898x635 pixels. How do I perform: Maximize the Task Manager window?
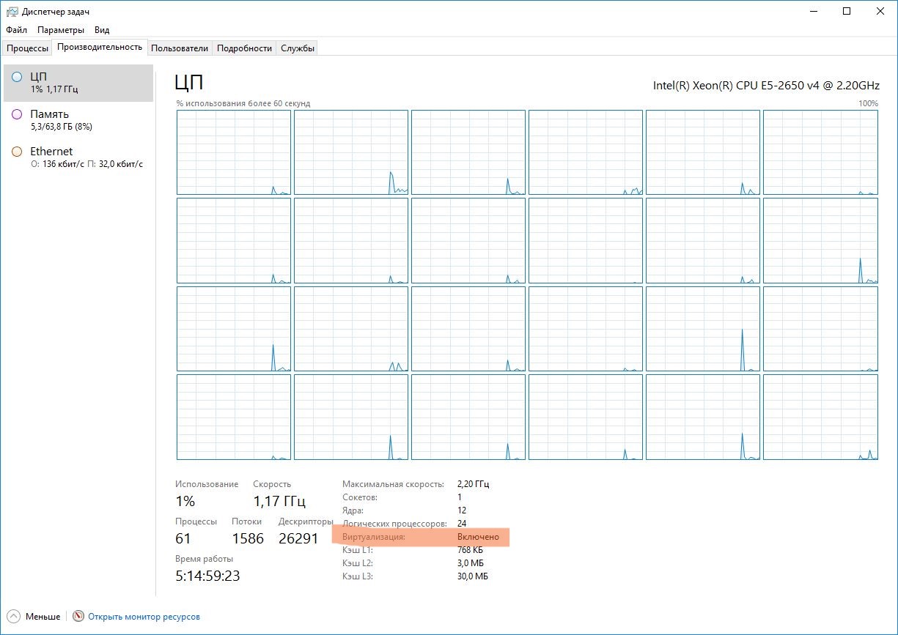847,12
